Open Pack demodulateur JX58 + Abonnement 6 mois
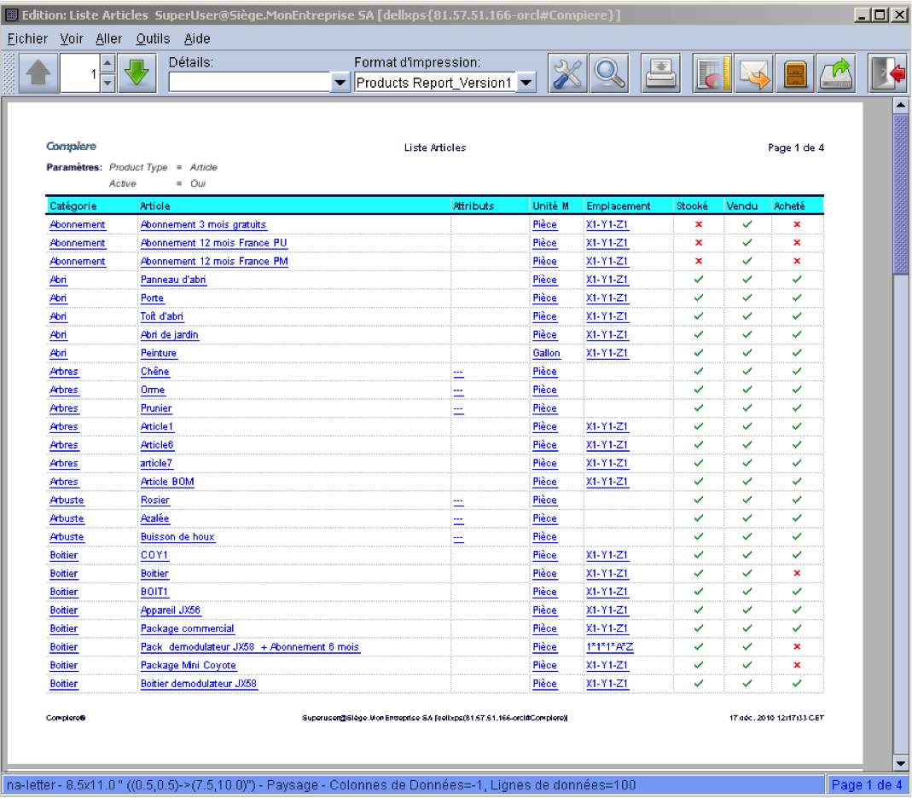912x798 pixels. 250,647
